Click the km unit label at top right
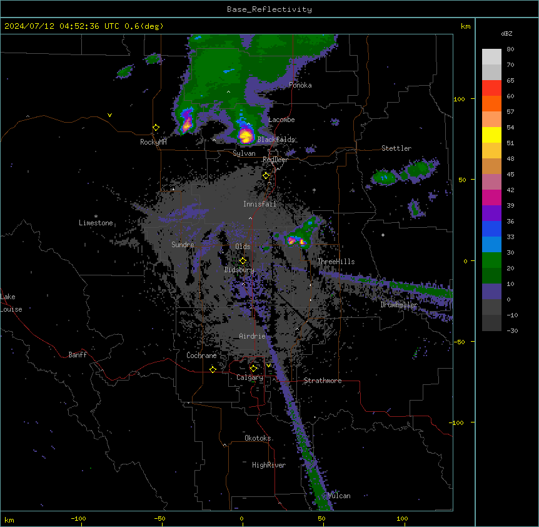This screenshot has width=539, height=527. click(466, 26)
